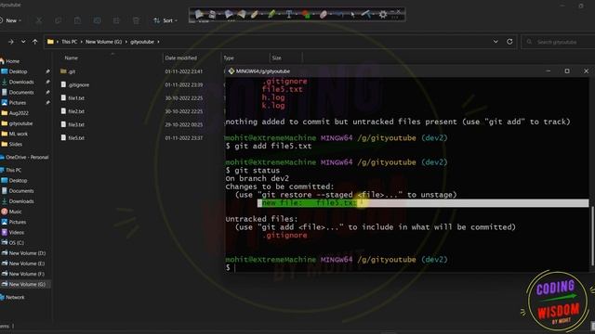Sort files by Type column header
The height and width of the screenshot is (334, 595).
(x=229, y=58)
